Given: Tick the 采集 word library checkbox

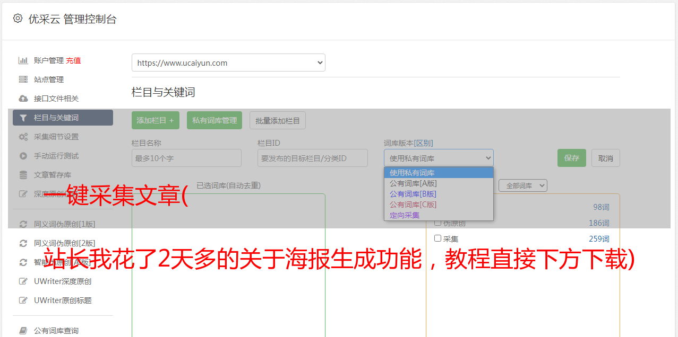Looking at the screenshot, I should tap(437, 238).
